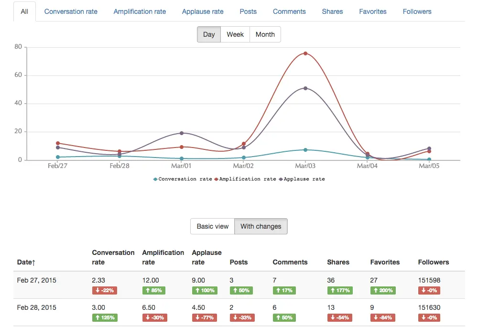Viewport: 478px width, 327px height.
Task: Click the Applause rate data point on Mar/01
Action: (182, 133)
